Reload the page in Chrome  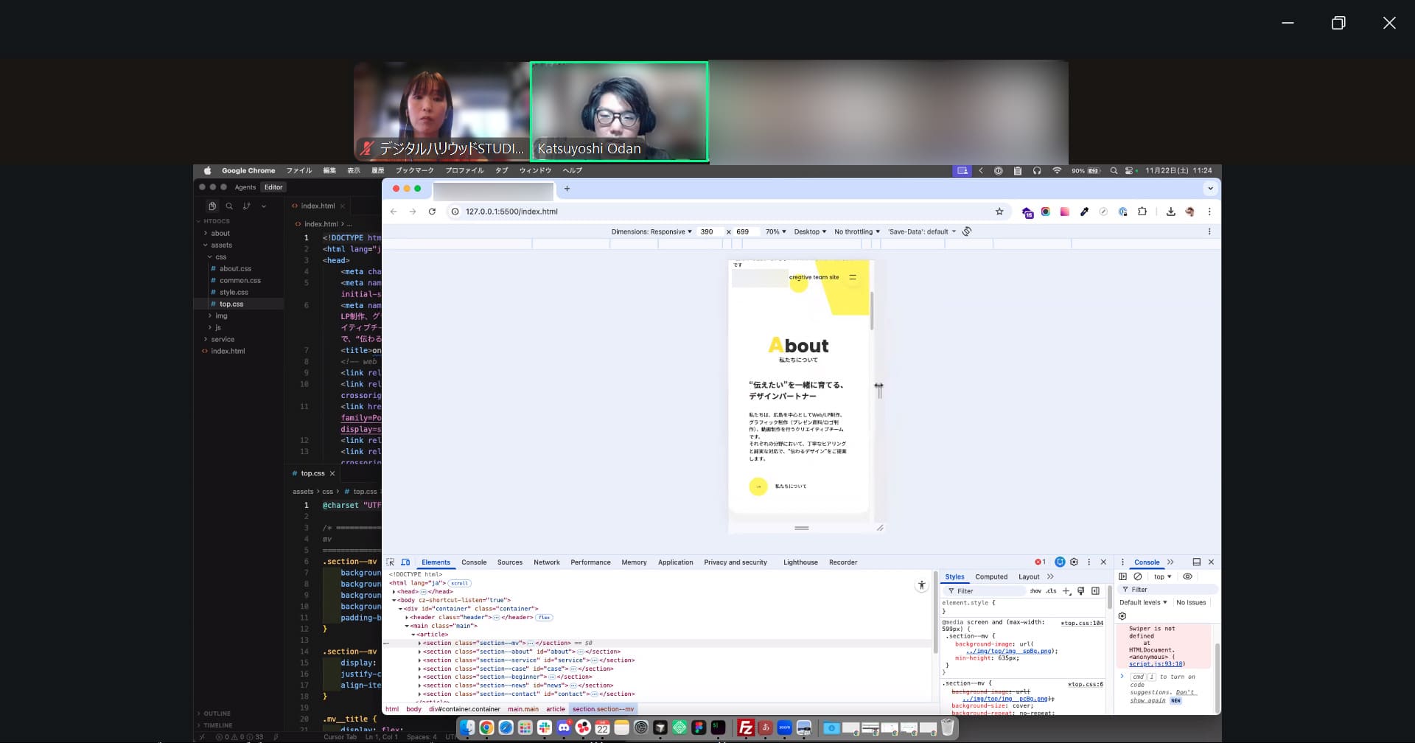click(432, 212)
